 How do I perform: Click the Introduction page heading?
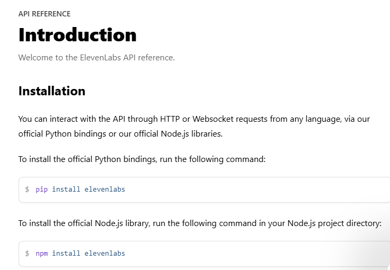point(77,35)
